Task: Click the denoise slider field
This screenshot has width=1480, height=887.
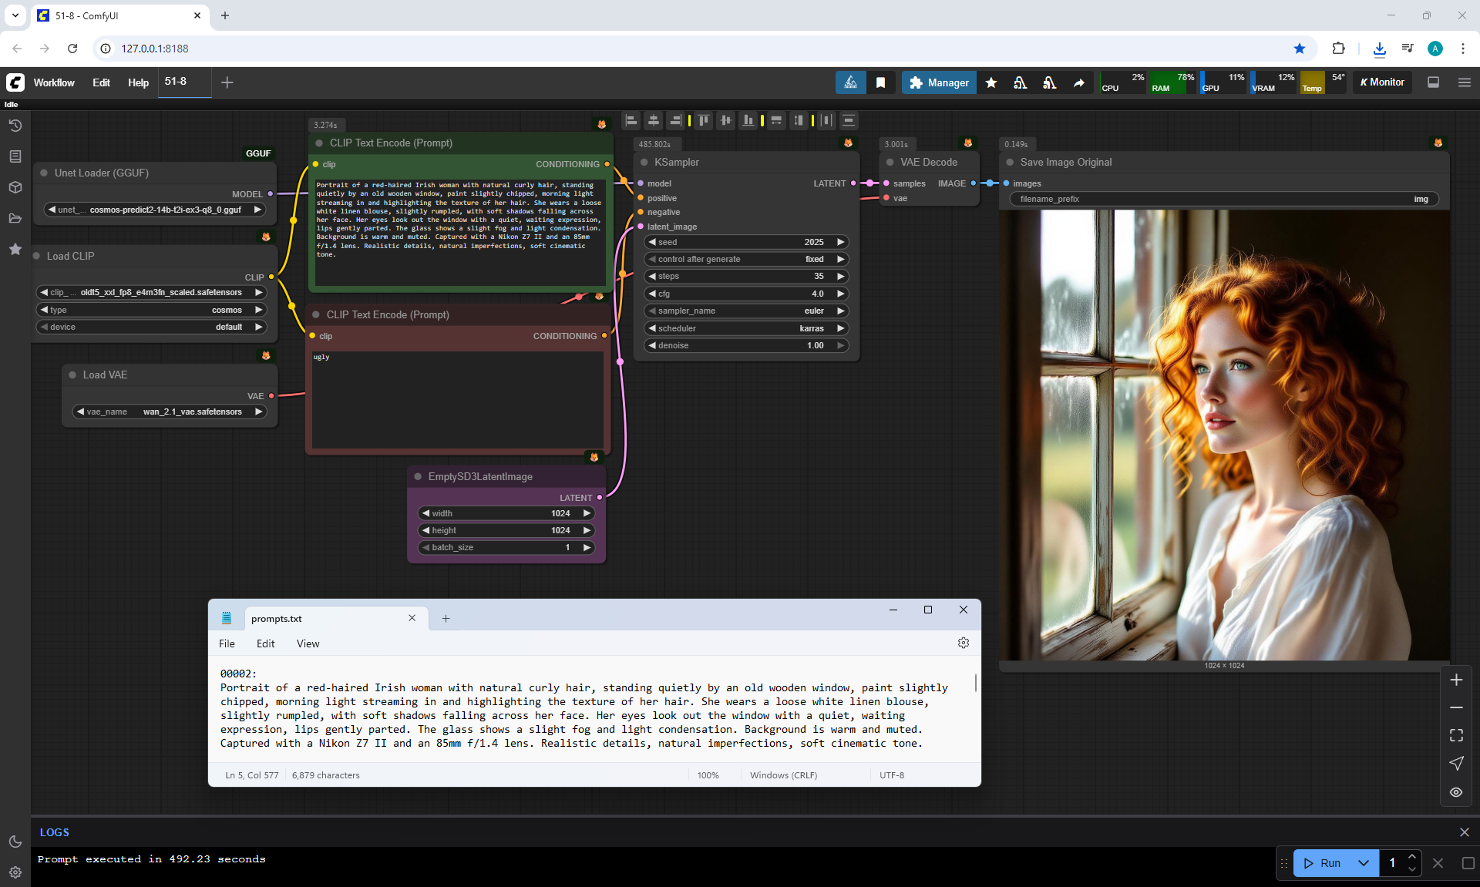Action: [745, 345]
